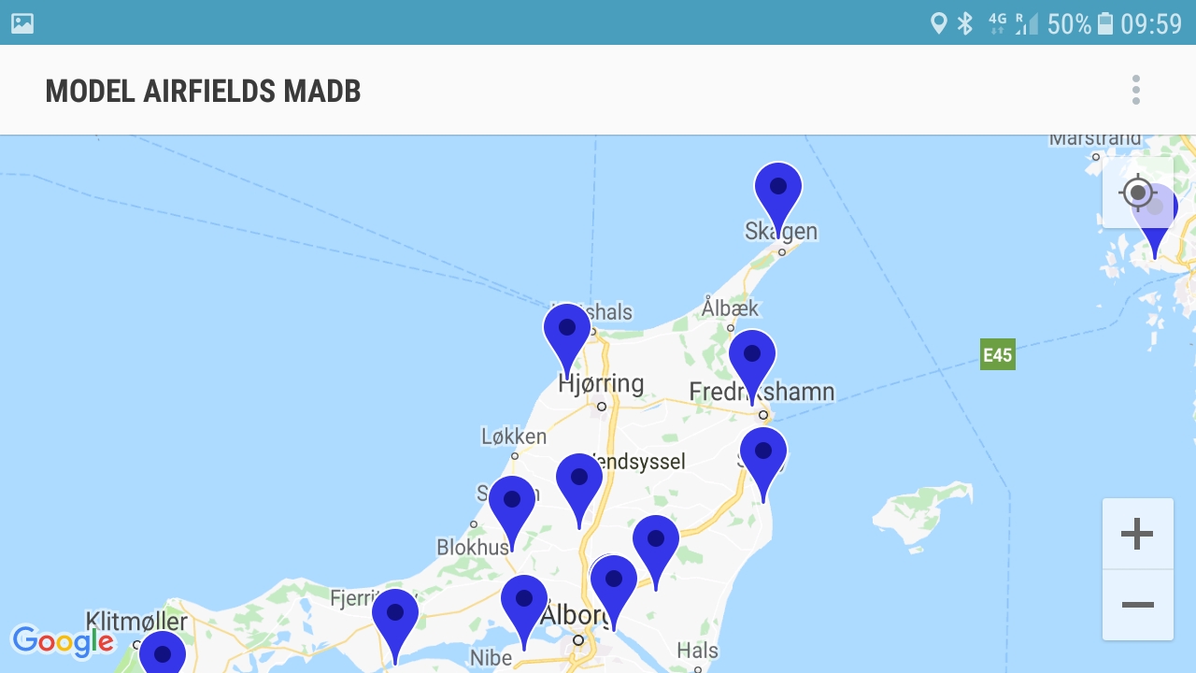Tap the my-location crosshair button
The image size is (1196, 673).
(x=1137, y=193)
